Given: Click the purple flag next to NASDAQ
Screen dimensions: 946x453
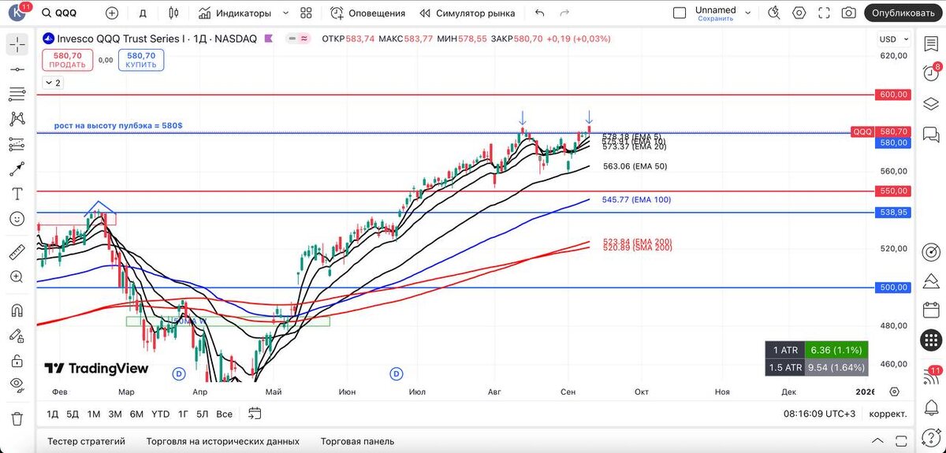Looking at the screenshot, I should point(269,39).
